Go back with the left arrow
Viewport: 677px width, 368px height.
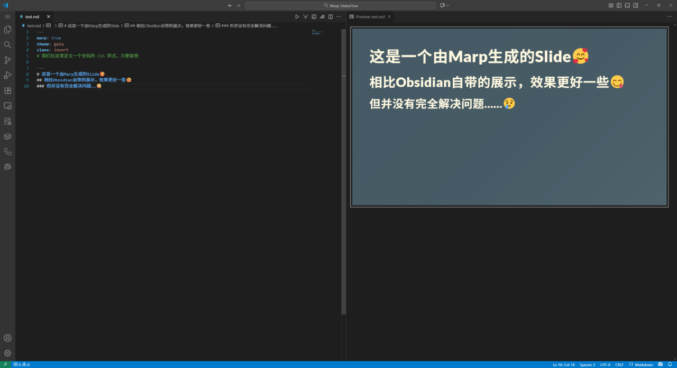pyautogui.click(x=230, y=5)
